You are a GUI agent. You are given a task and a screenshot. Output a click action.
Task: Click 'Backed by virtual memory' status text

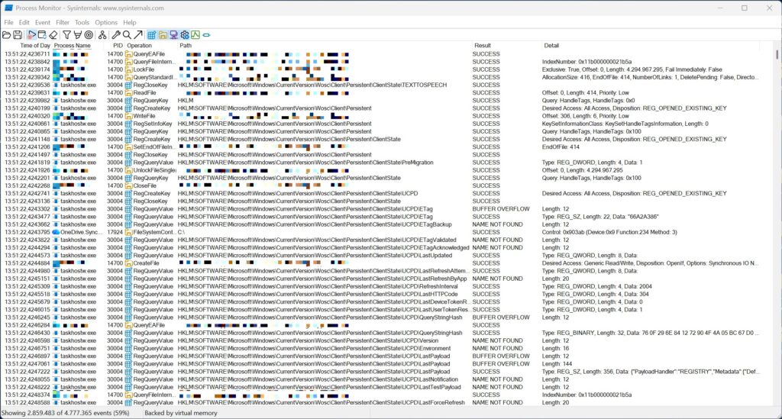click(x=181, y=413)
